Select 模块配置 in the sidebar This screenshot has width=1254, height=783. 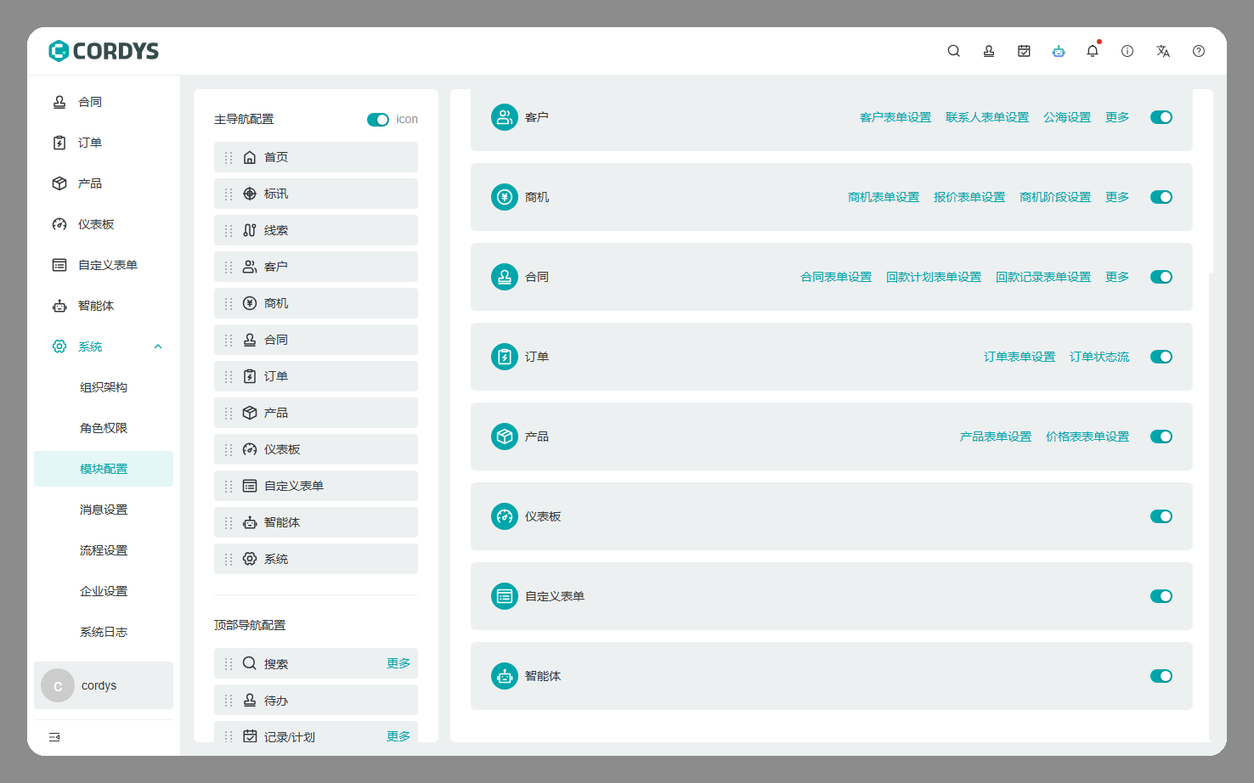(x=104, y=469)
